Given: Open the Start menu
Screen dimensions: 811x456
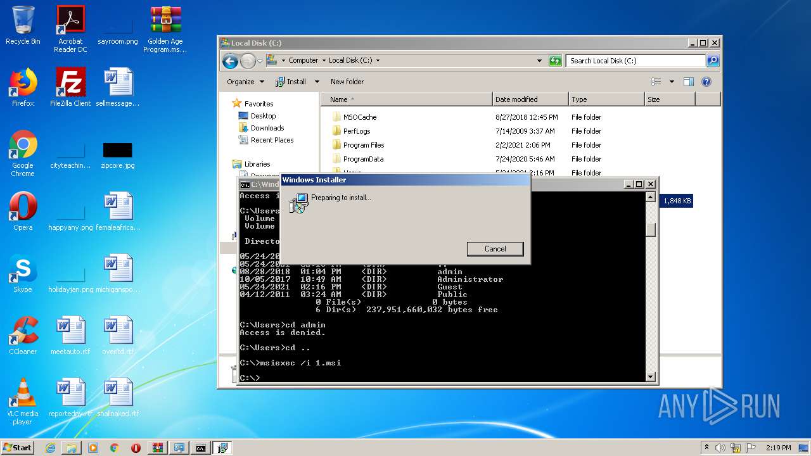Looking at the screenshot, I should pyautogui.click(x=17, y=448).
